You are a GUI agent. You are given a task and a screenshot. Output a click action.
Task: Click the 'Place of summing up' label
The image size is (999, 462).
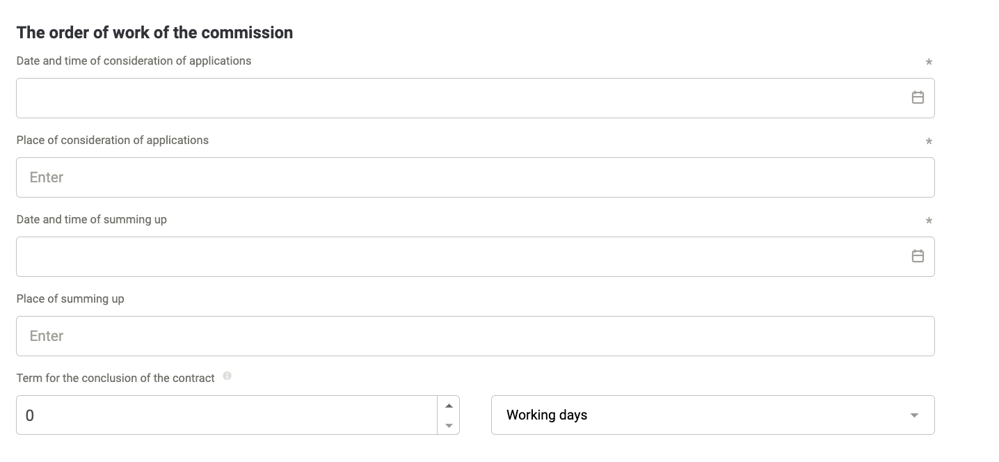click(70, 299)
